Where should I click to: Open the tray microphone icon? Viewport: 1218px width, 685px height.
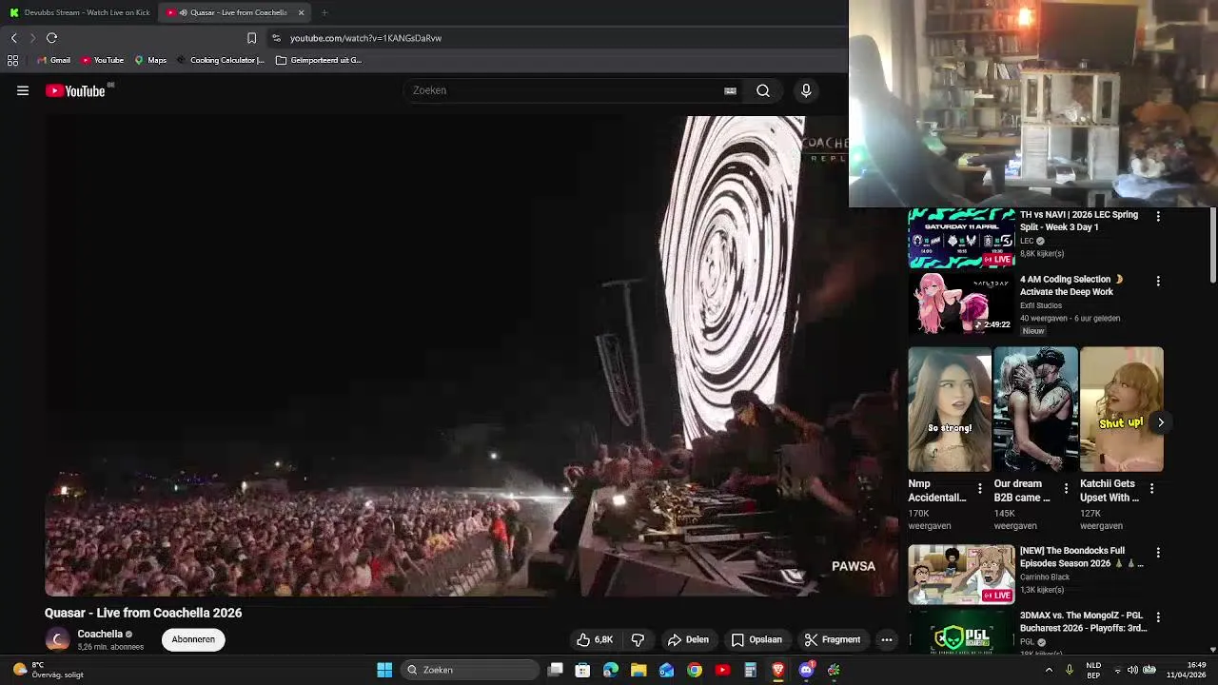click(1069, 670)
